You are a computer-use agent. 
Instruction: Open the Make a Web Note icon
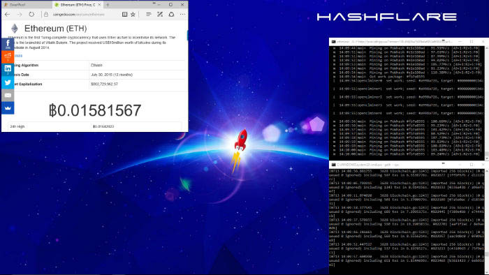click(160, 15)
